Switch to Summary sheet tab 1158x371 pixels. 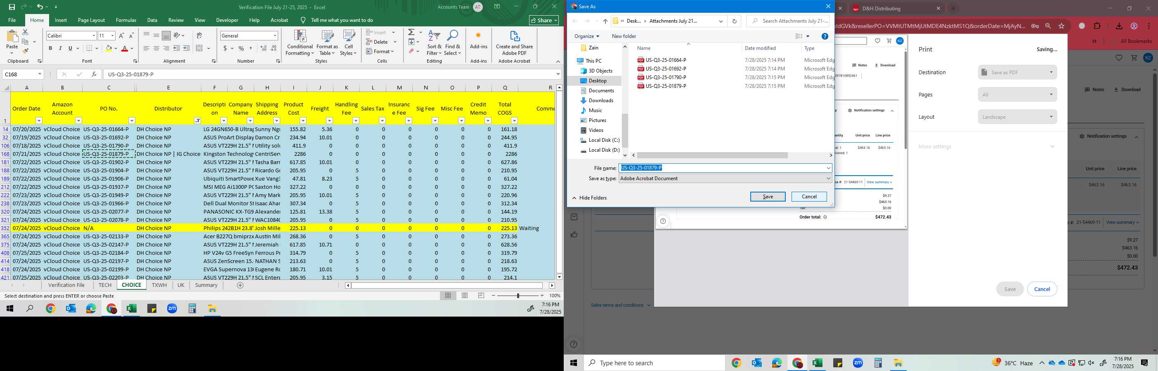206,285
